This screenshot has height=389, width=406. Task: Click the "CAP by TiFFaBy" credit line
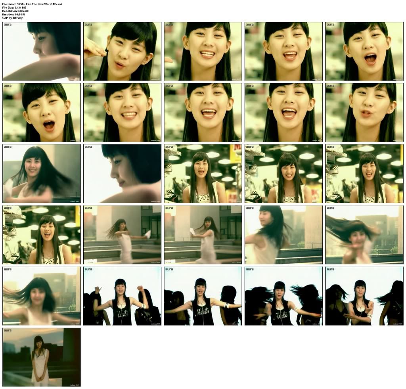point(12,18)
